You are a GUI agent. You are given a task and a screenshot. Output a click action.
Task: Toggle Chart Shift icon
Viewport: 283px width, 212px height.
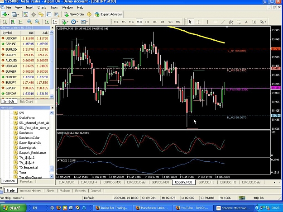(x=55, y=22)
